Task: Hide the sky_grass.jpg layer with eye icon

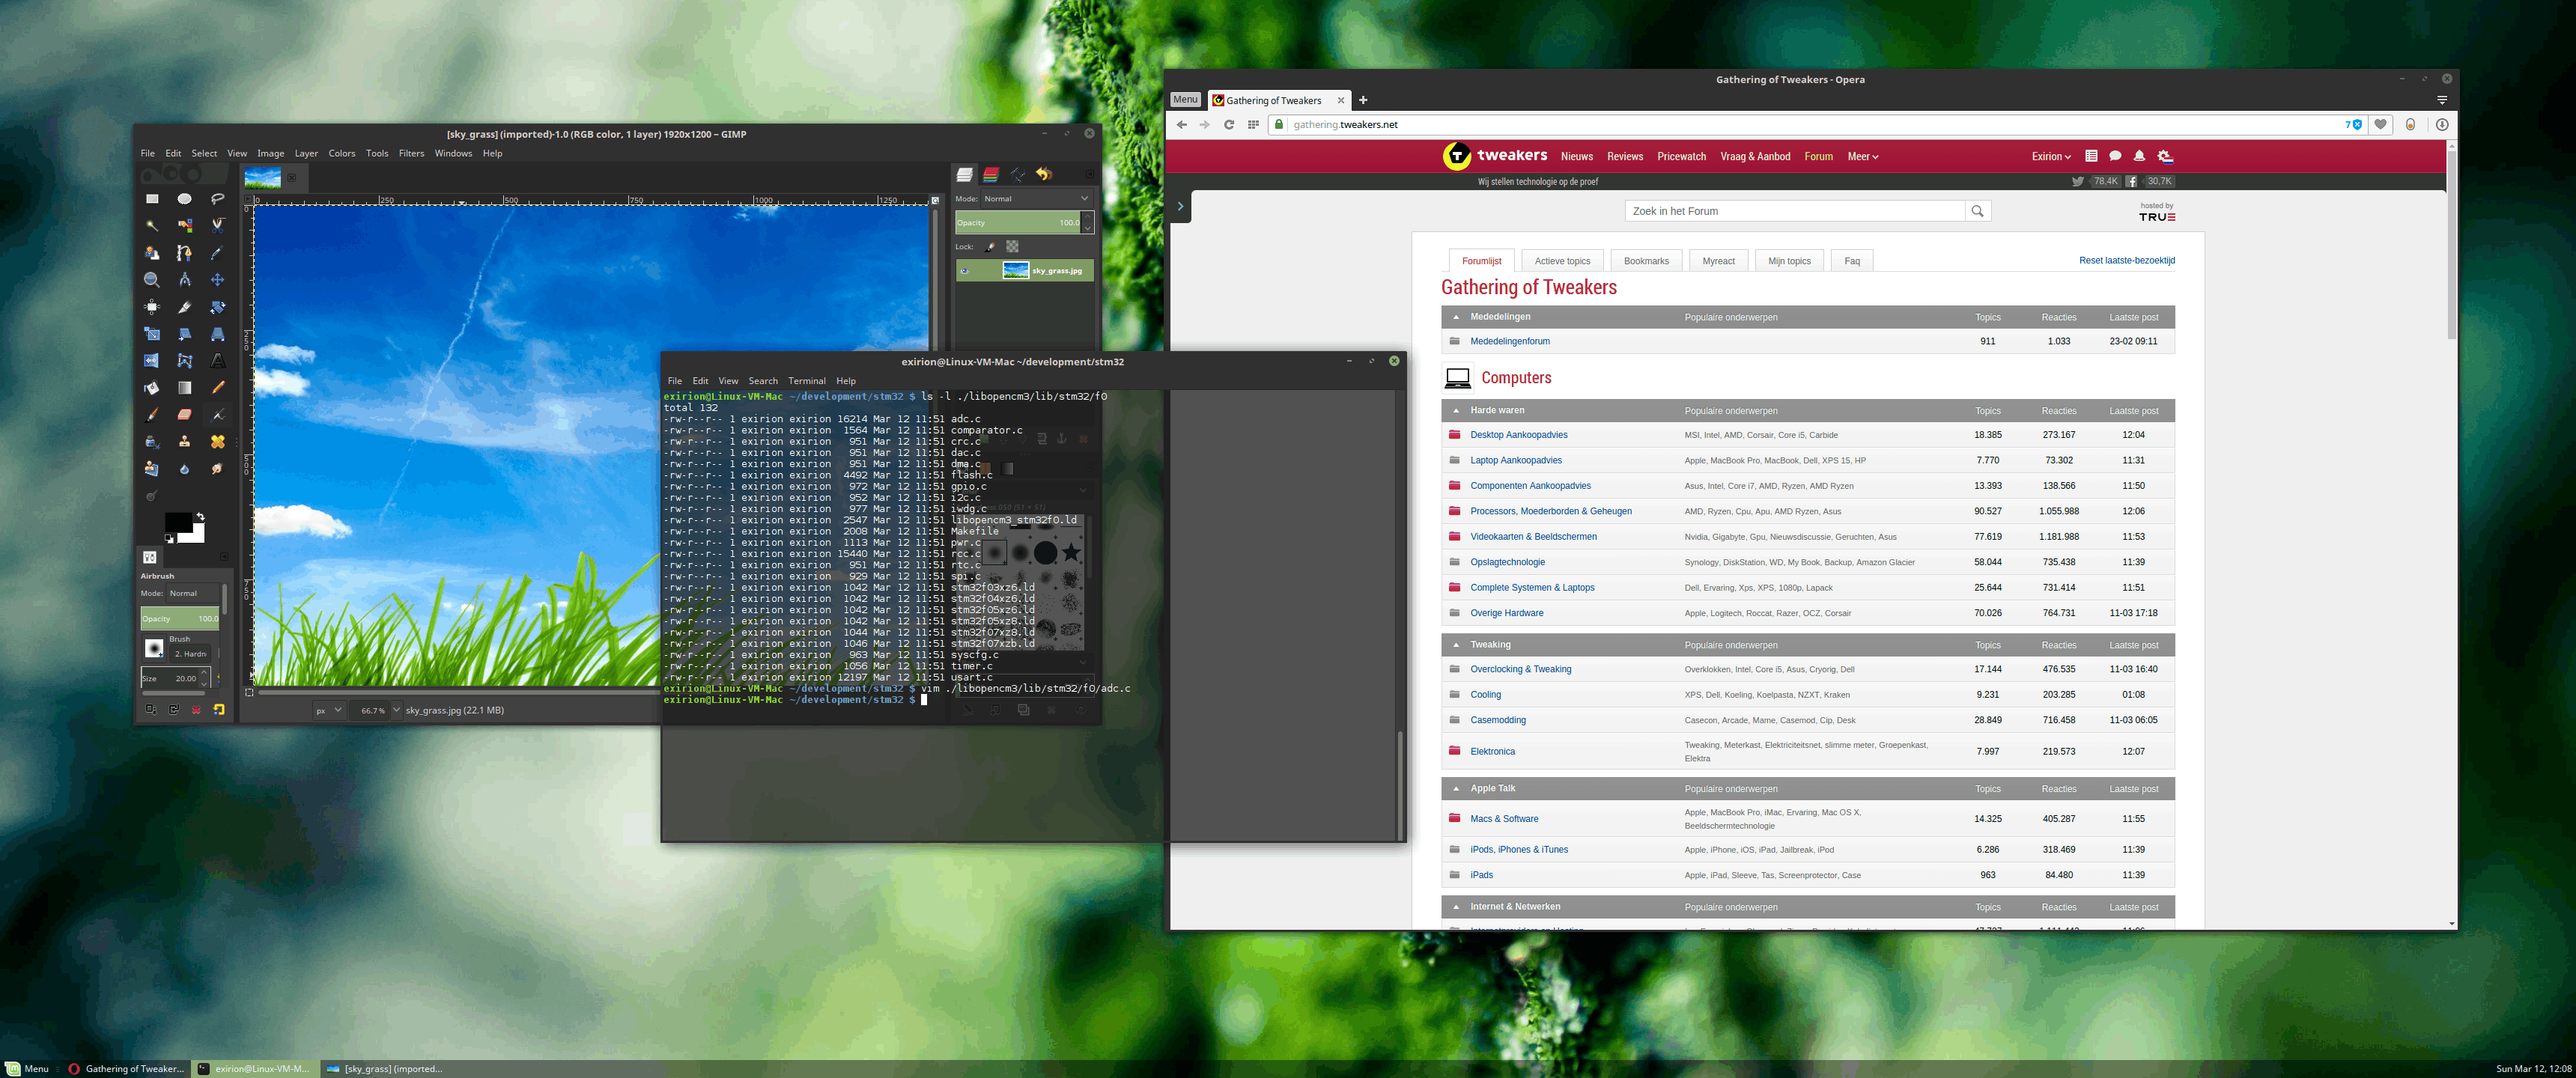Action: pos(965,271)
